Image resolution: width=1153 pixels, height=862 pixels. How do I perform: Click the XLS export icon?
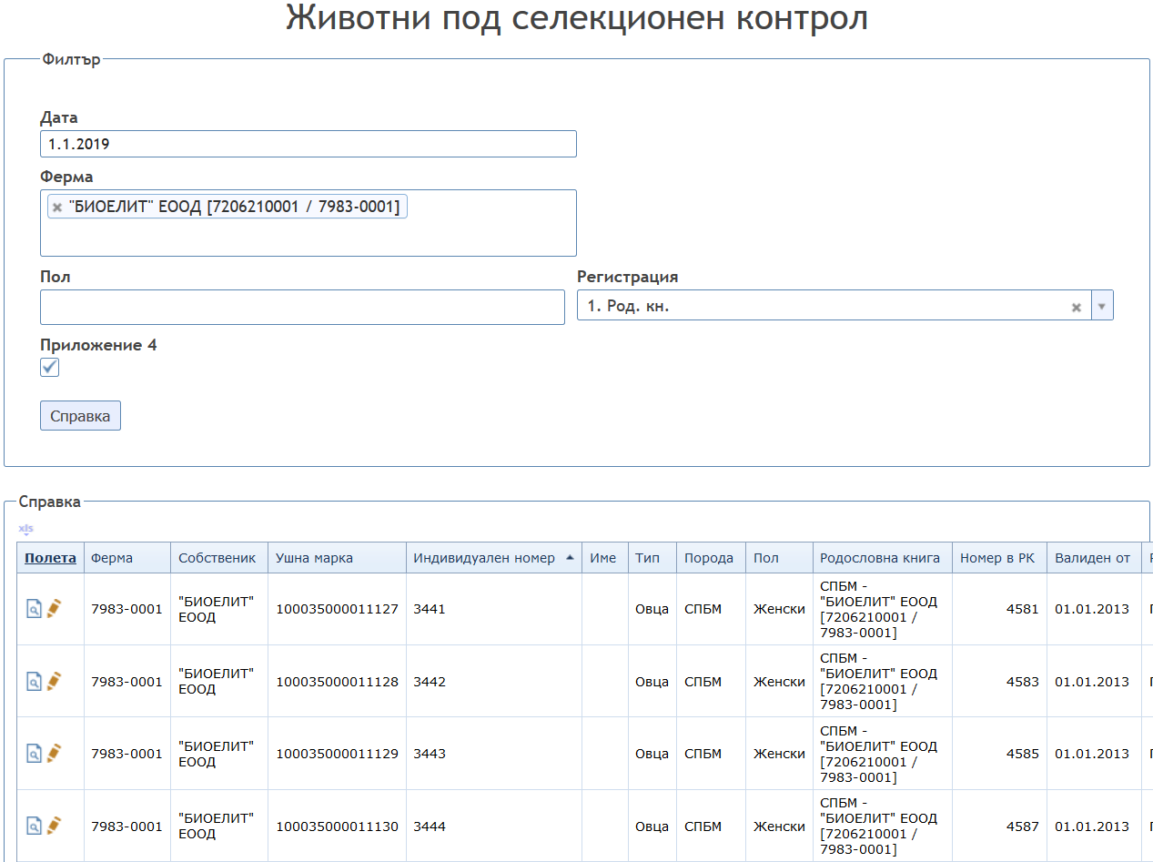tap(25, 529)
